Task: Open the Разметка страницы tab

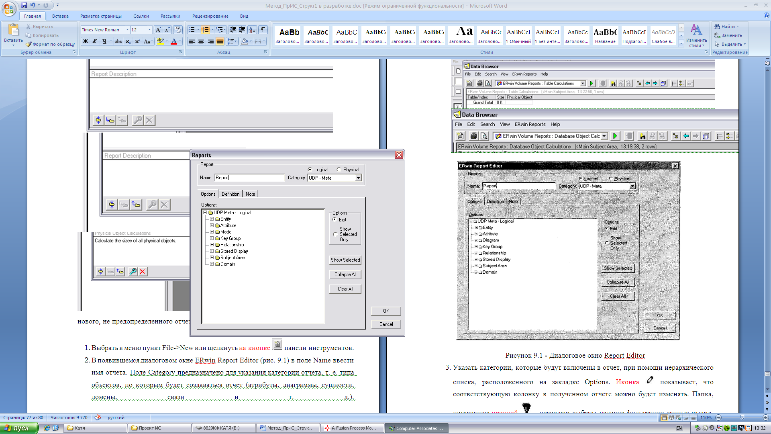Action: coord(101,16)
